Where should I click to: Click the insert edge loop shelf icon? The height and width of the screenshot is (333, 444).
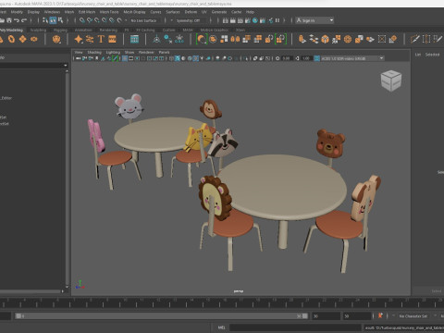point(426,39)
